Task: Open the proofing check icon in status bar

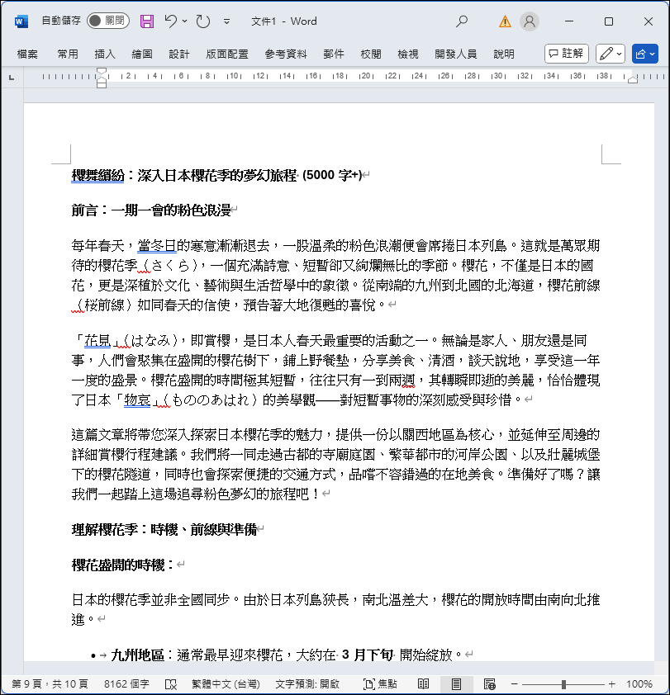Action: [x=171, y=684]
